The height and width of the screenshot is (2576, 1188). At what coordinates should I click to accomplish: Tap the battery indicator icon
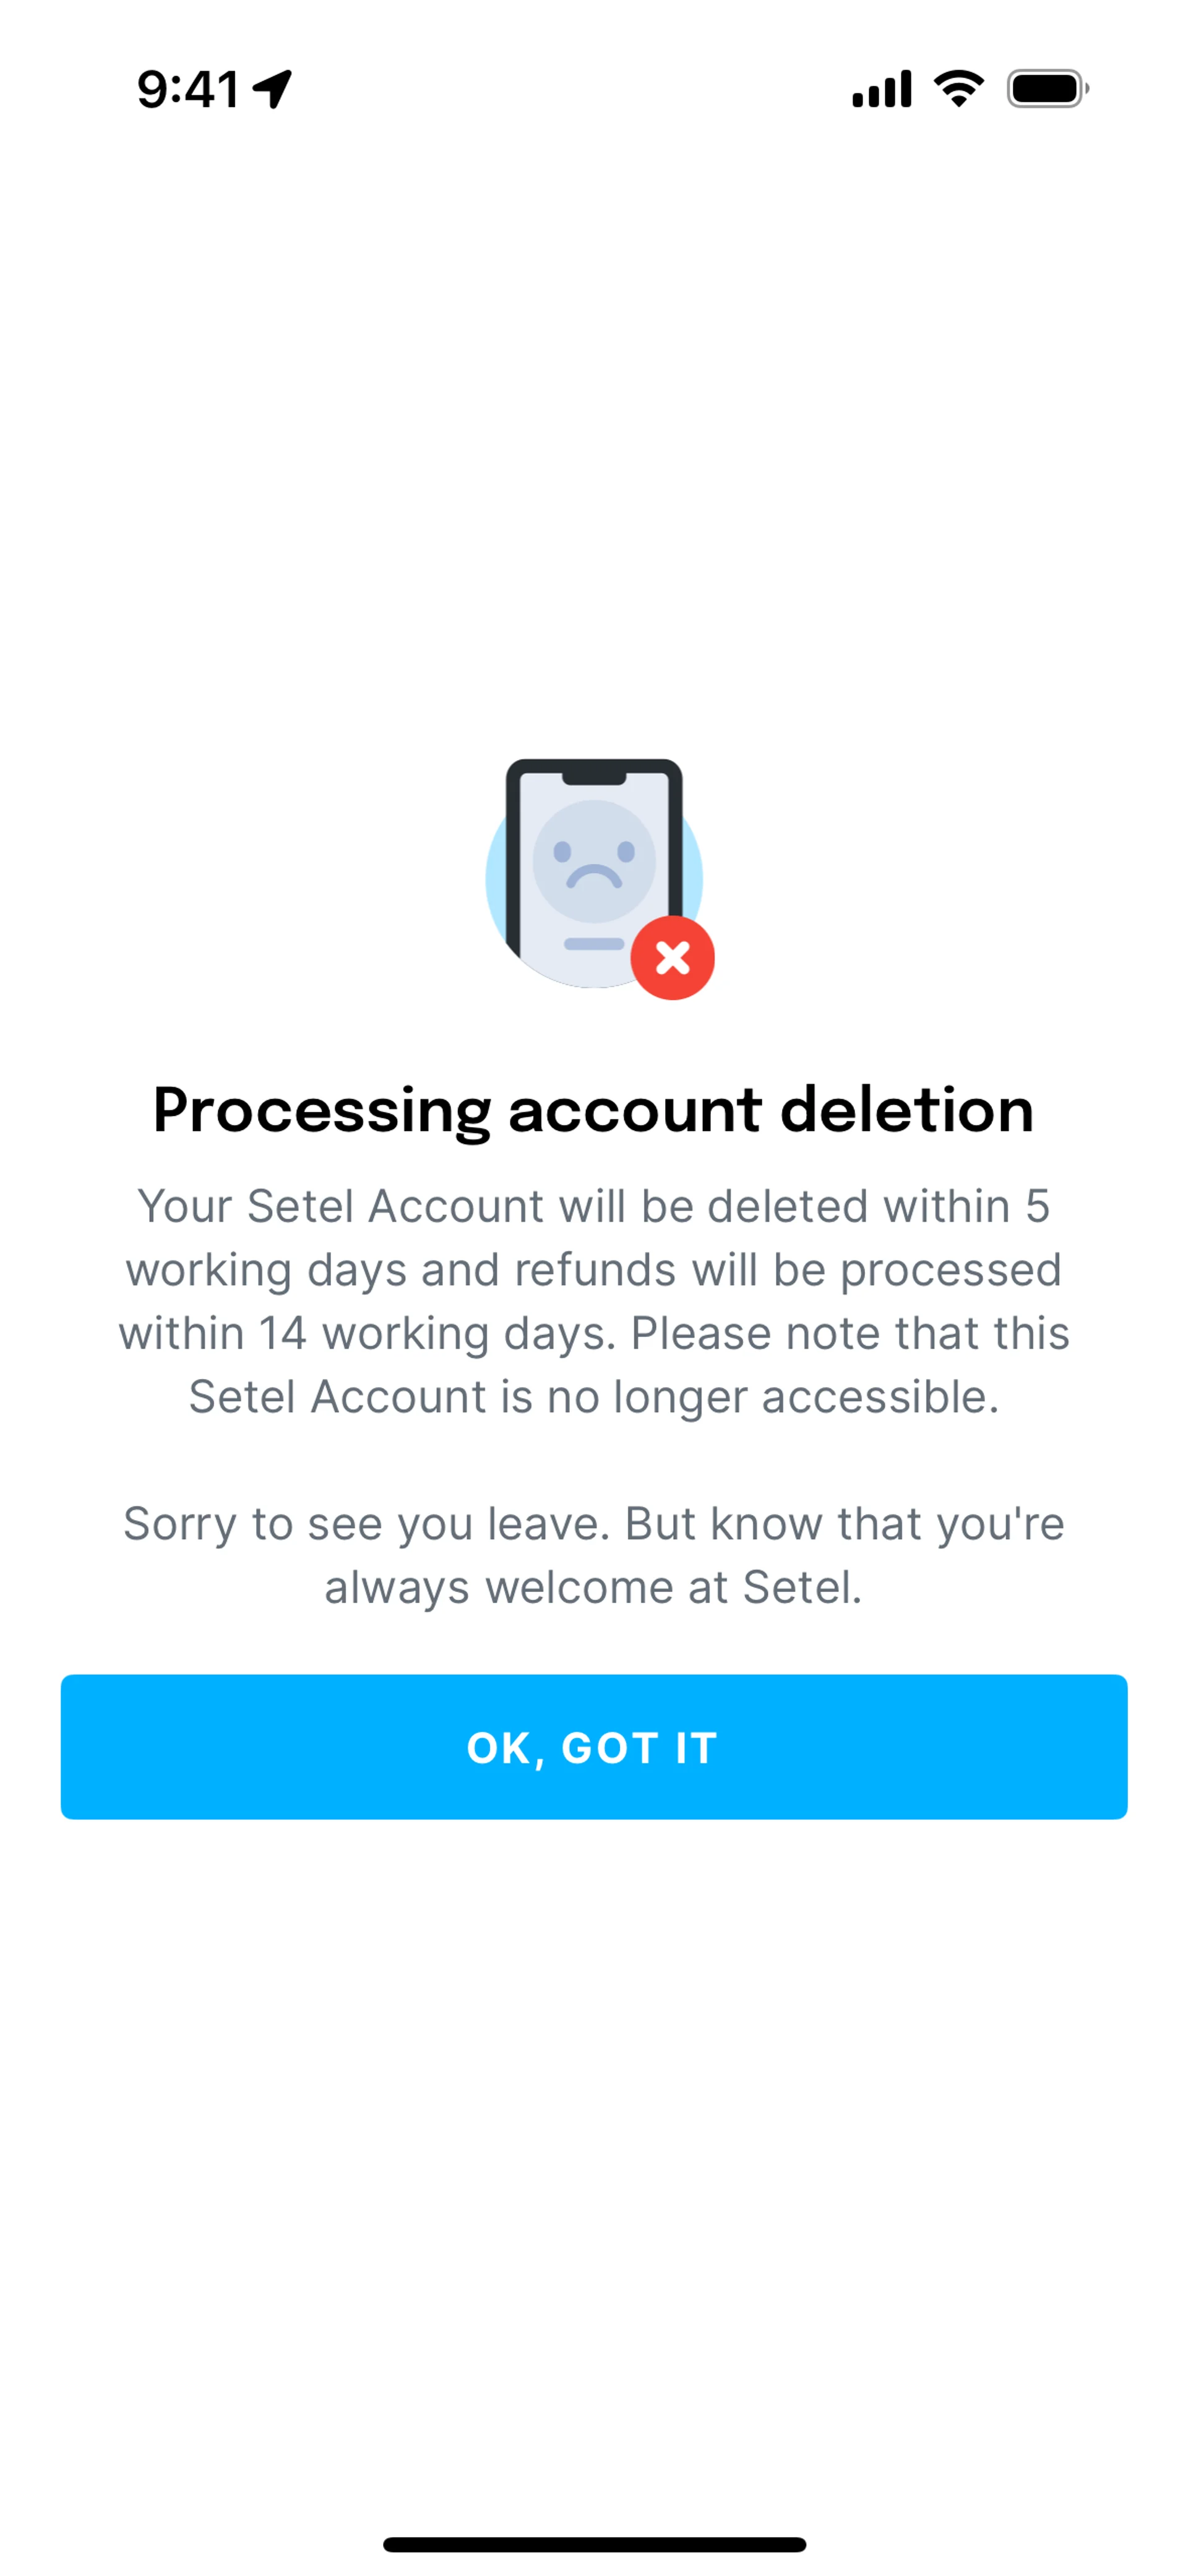point(1046,89)
